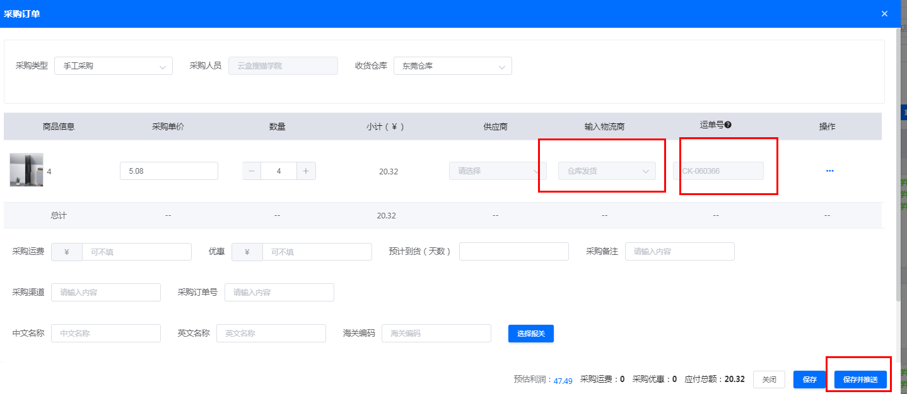
Task: Click the 优惠 amount input field
Action: (317, 252)
